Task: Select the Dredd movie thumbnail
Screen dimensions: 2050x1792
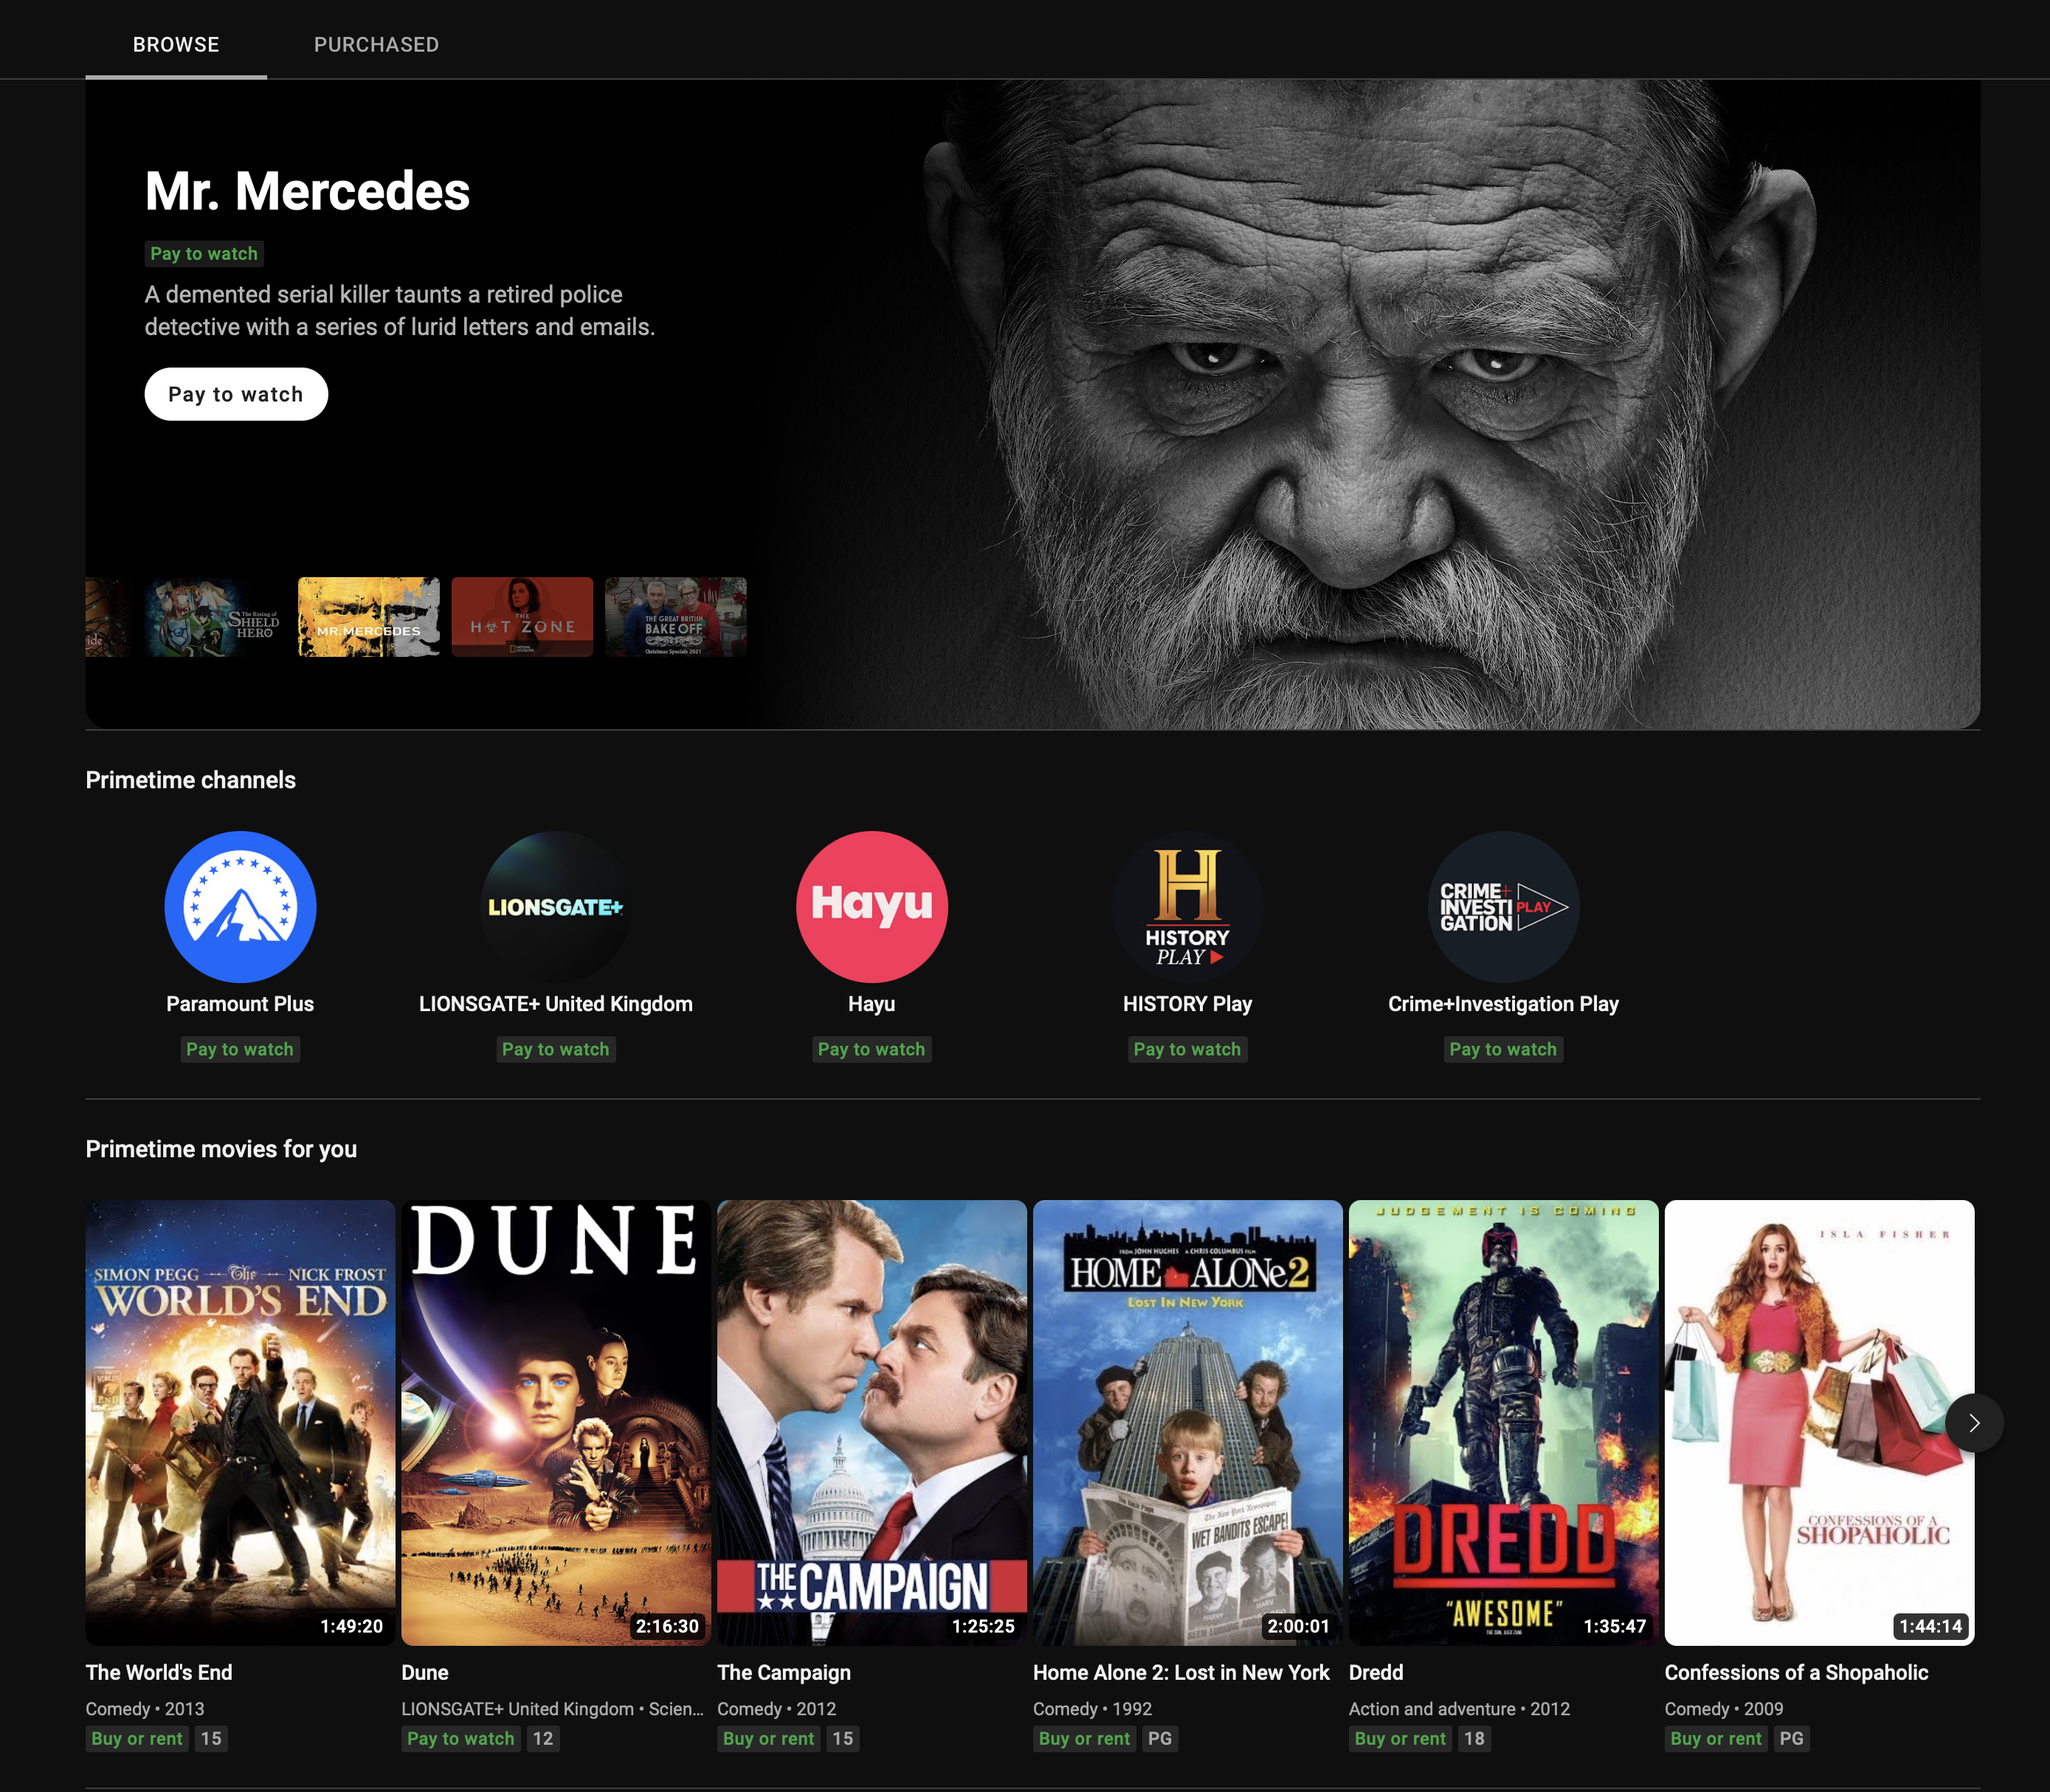Action: [1502, 1421]
